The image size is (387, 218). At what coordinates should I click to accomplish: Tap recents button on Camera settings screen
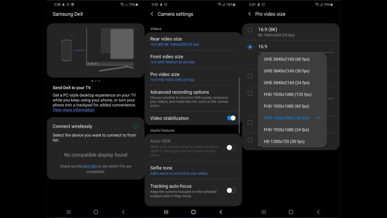point(166,212)
